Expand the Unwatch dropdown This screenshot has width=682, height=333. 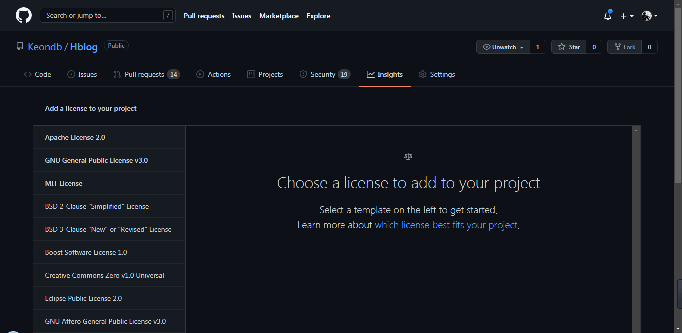point(503,47)
